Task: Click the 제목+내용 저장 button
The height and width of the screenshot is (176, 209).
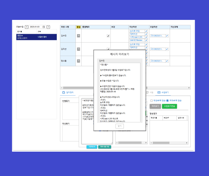Action: coord(104,147)
